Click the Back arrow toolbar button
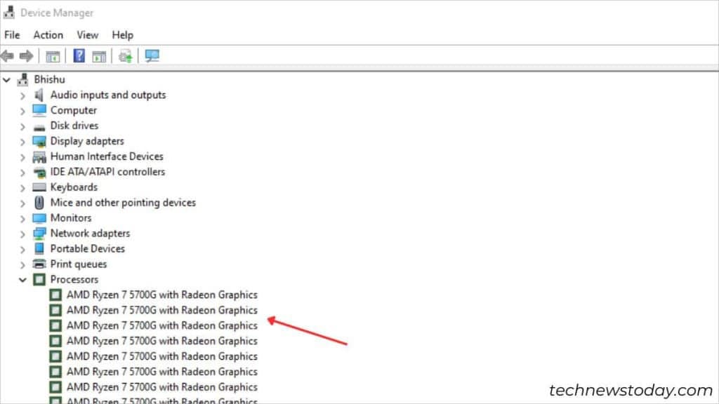Image resolution: width=719 pixels, height=404 pixels. click(x=8, y=56)
